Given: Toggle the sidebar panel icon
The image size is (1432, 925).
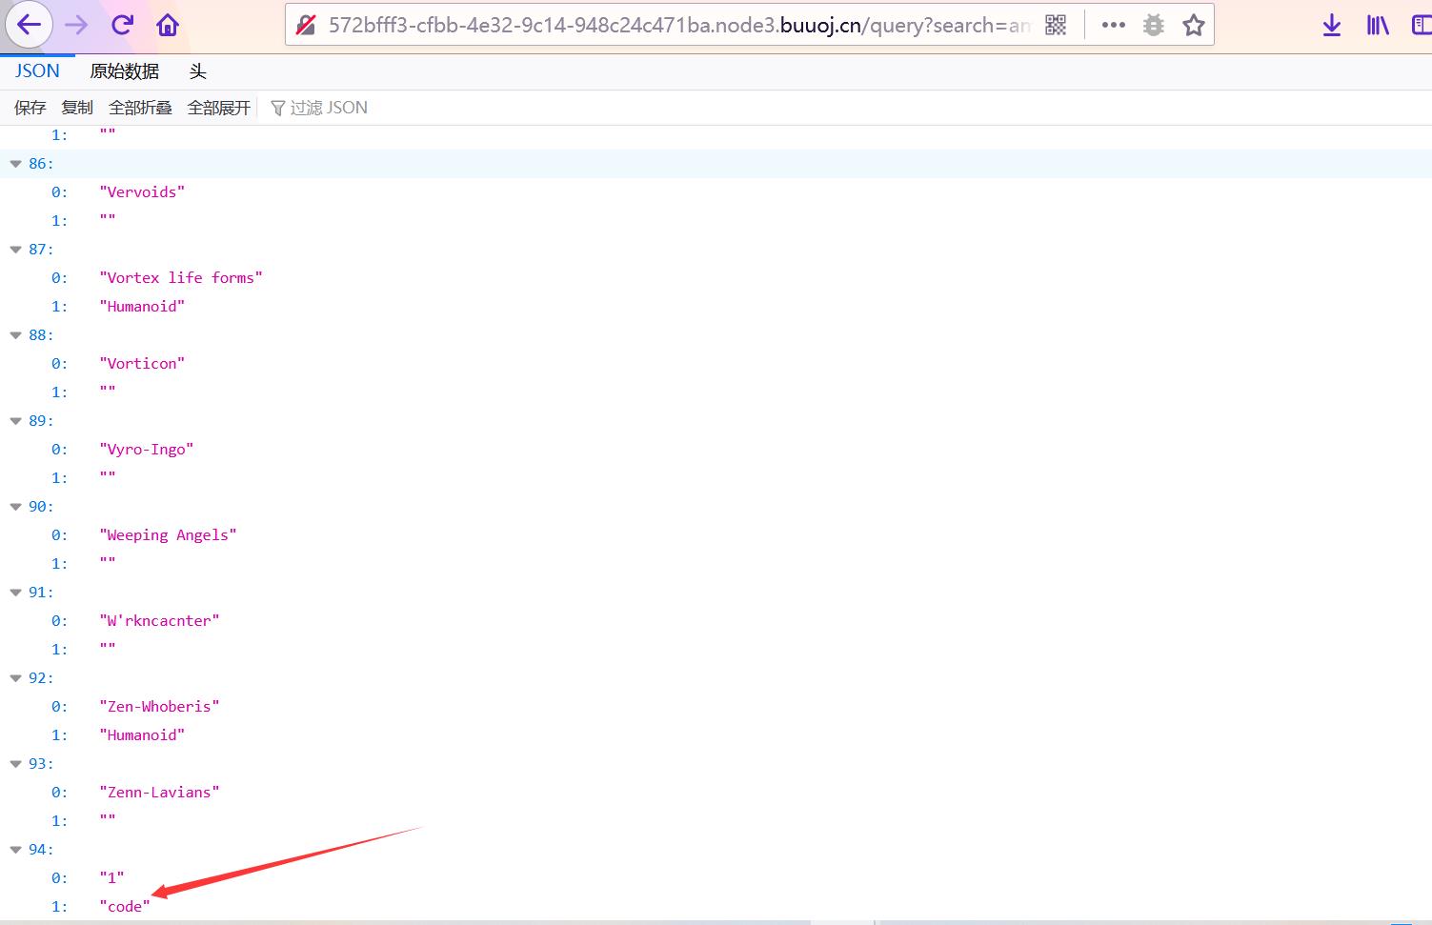Looking at the screenshot, I should [1422, 26].
